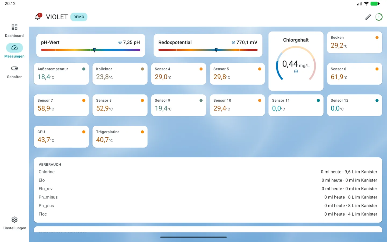Click the verified check icon beside 7,35 pH
The height and width of the screenshot is (242, 387).
pyautogui.click(x=120, y=42)
